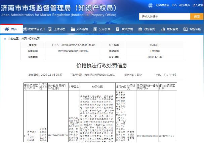Click the 数据查询 bar chart icon
The image size is (204, 145).
tap(164, 29)
